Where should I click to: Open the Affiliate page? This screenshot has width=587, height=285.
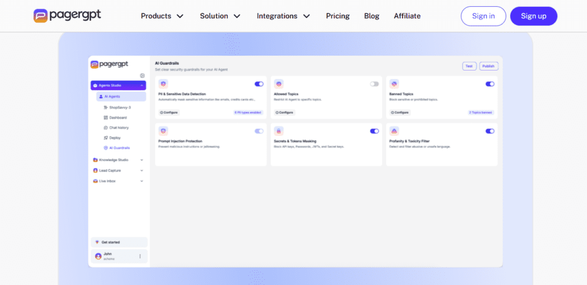408,16
